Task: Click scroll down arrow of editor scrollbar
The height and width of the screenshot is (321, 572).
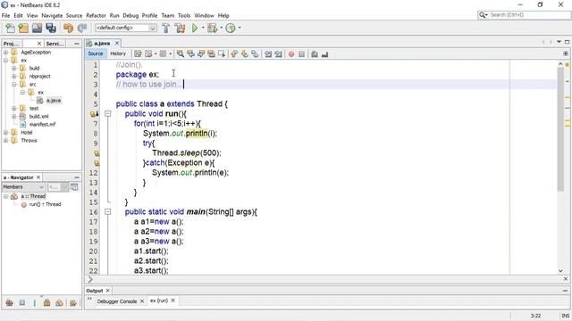Action: (560, 271)
